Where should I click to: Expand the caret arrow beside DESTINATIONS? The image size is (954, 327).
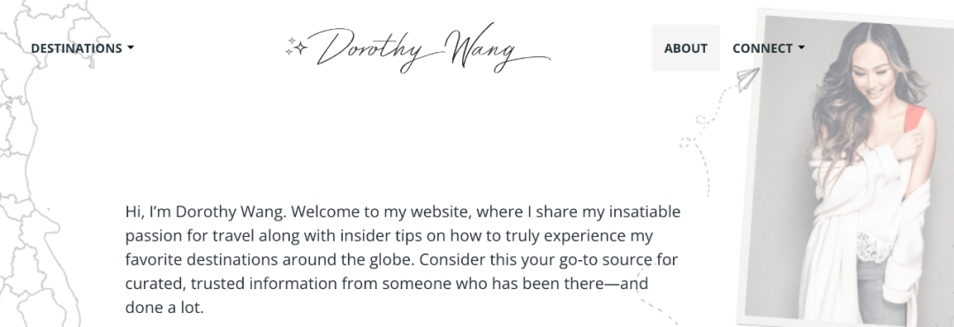tap(131, 48)
